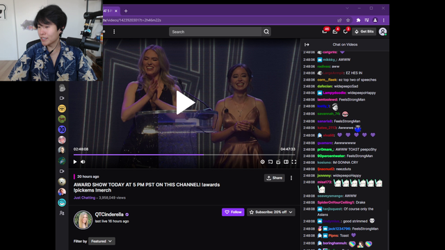The image size is (445, 250).
Task: Open the green dog-avatar channel in sidebar
Action: [62, 119]
